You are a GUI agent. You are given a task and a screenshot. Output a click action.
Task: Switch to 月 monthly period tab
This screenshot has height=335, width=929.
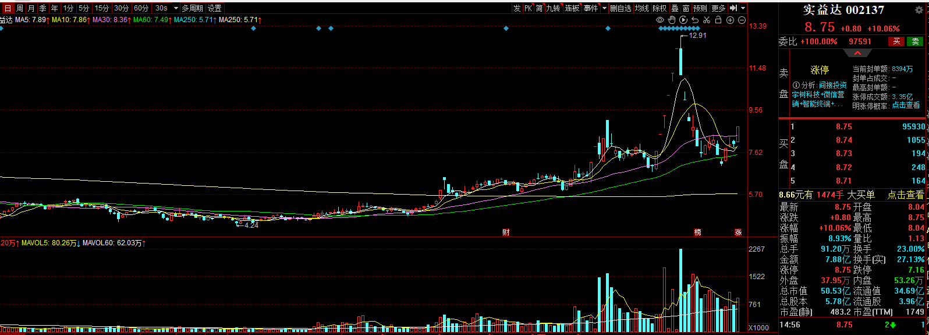tap(31, 8)
